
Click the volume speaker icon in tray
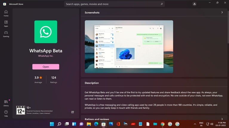212,124
